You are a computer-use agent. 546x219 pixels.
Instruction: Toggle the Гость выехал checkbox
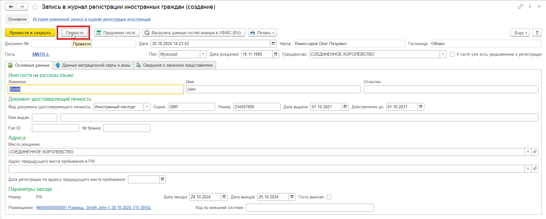329,197
